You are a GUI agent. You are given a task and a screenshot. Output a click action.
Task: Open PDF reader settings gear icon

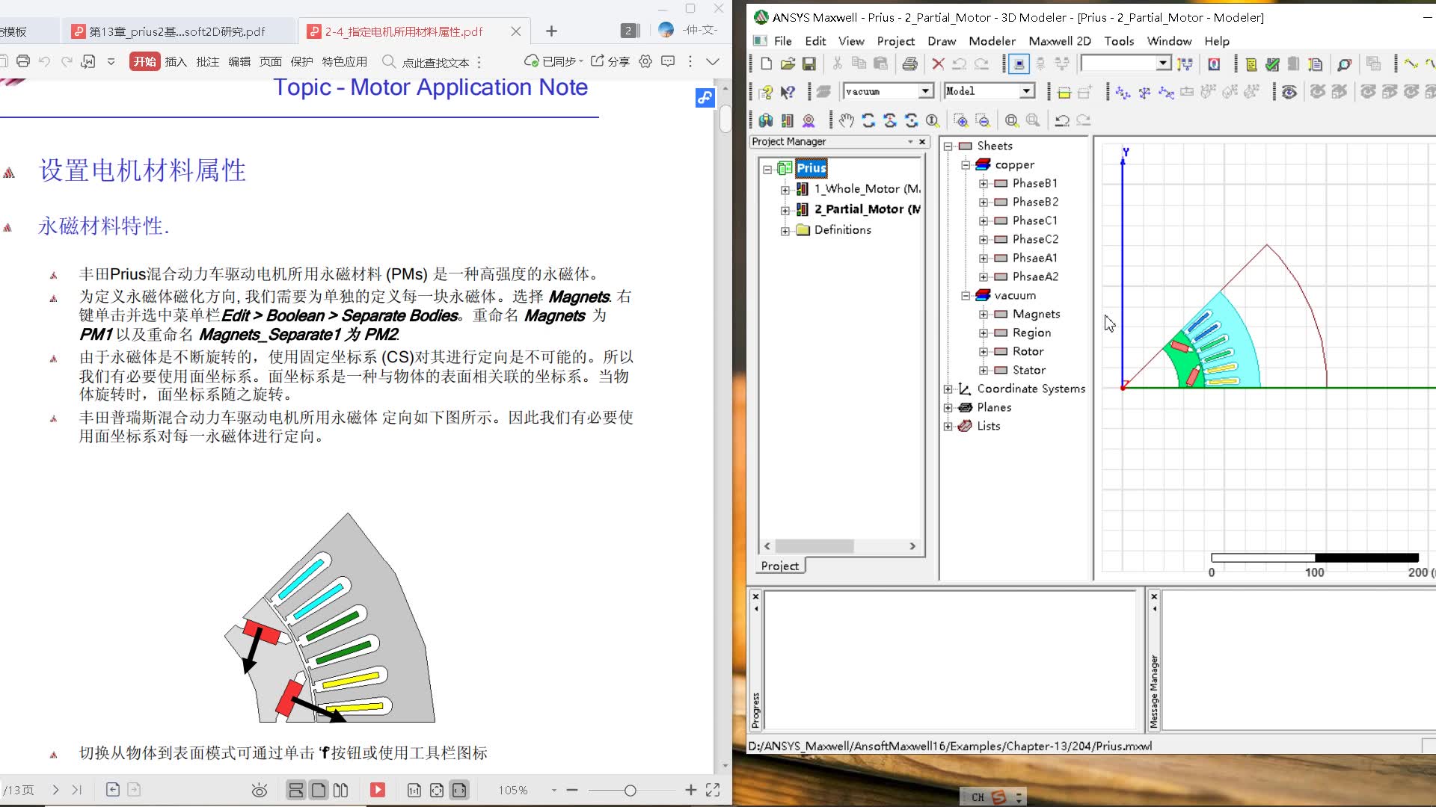point(645,61)
